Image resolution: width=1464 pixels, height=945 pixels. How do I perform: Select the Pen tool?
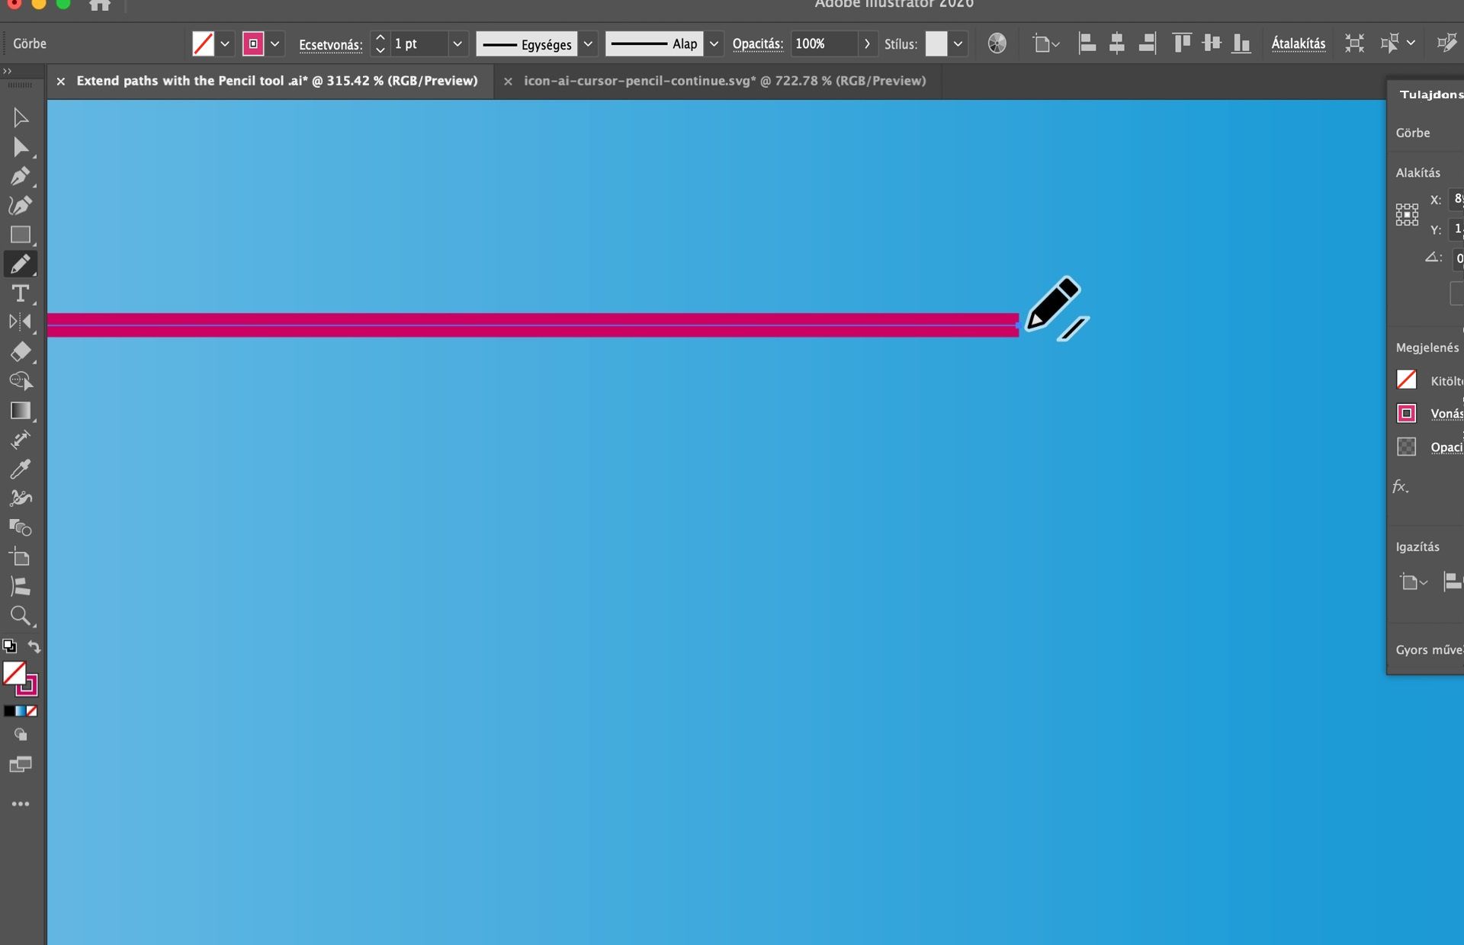pyautogui.click(x=21, y=176)
